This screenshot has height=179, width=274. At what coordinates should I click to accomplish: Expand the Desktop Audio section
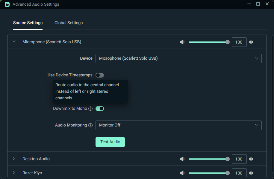pos(14,159)
